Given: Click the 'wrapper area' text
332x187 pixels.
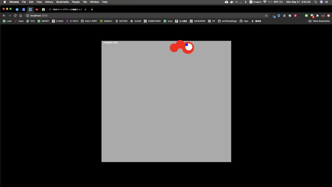Looking at the screenshot, I should pos(110,42).
